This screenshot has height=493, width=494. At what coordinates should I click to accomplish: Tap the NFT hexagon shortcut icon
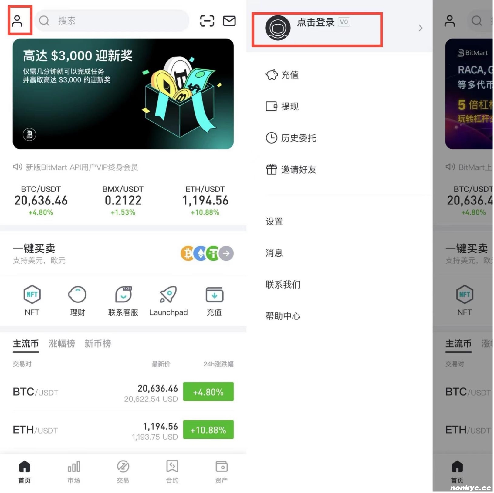pyautogui.click(x=32, y=294)
